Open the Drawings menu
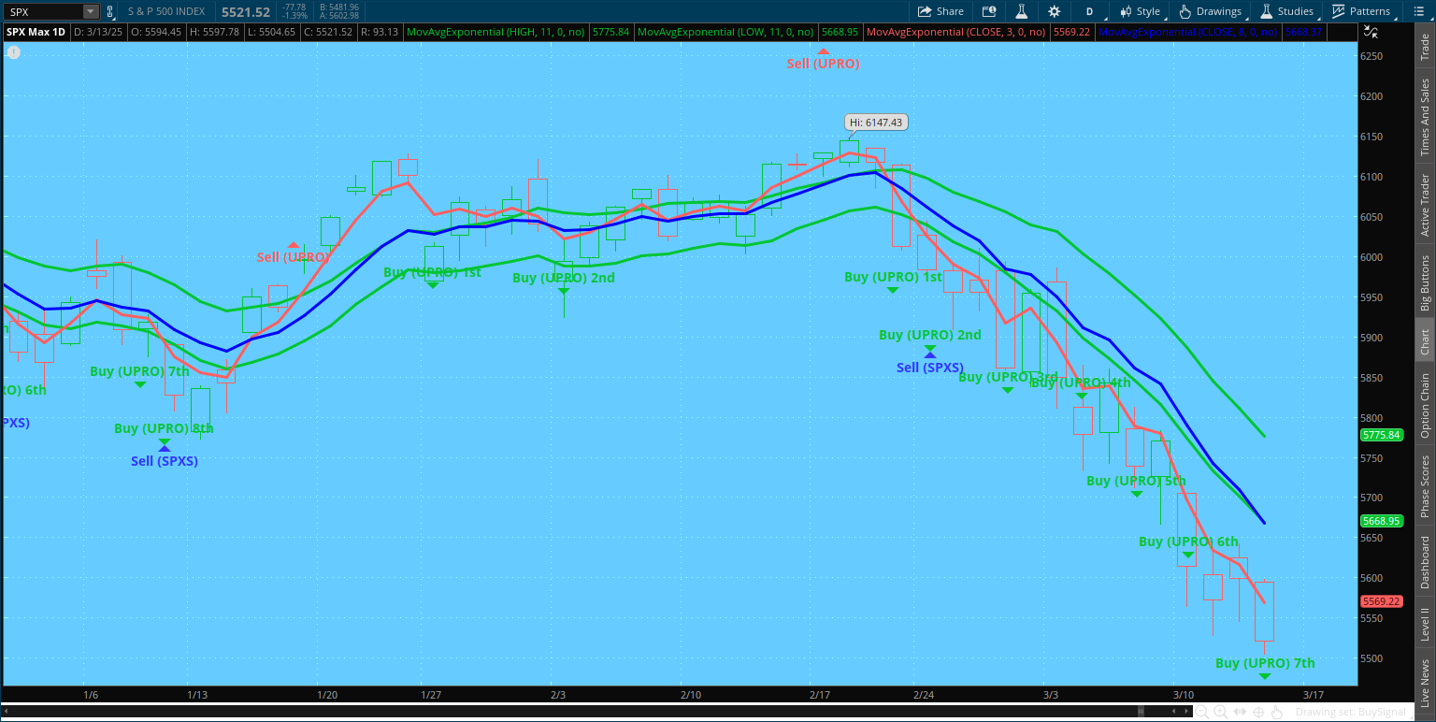This screenshot has width=1436, height=722. click(1211, 11)
